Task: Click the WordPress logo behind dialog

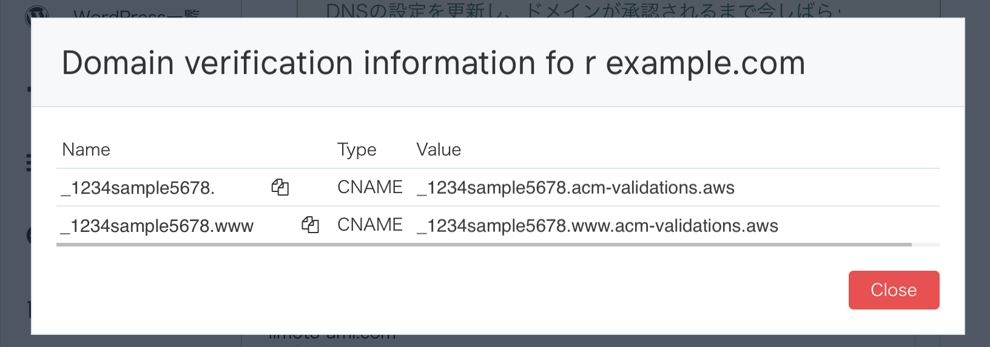Action: click(x=36, y=13)
